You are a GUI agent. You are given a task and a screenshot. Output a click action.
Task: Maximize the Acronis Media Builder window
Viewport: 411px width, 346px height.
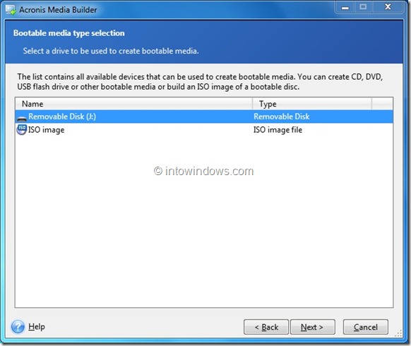pos(363,7)
